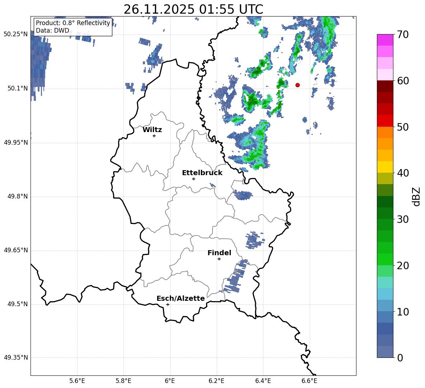This screenshot has width=425, height=388.
Task: Click the 5.8°E longitude label
Action: tap(123, 381)
